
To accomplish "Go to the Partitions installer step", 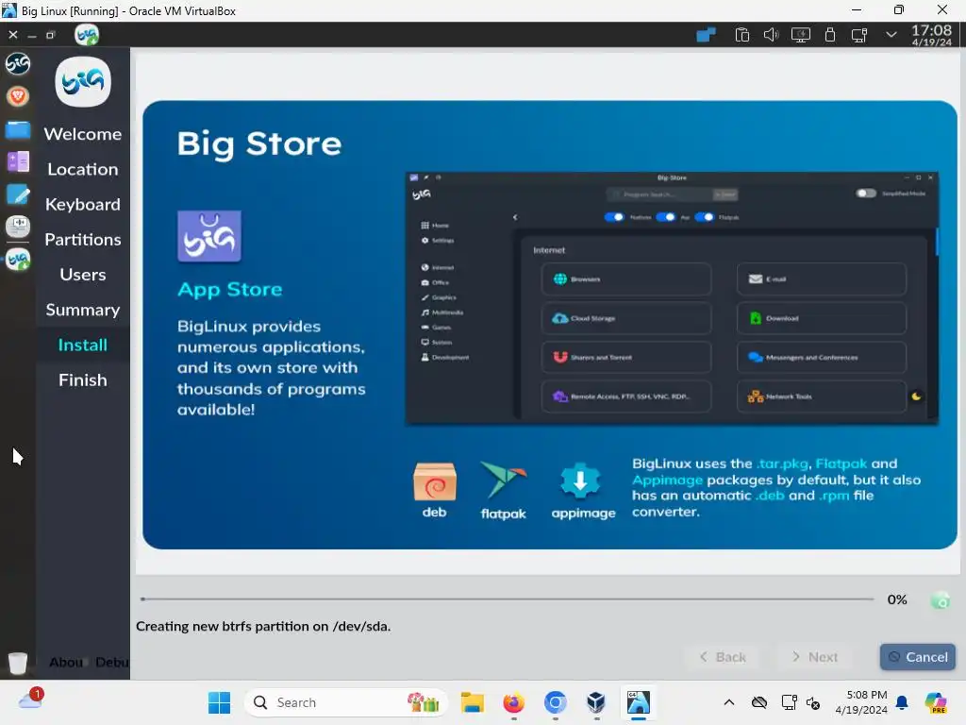I will pyautogui.click(x=83, y=239).
